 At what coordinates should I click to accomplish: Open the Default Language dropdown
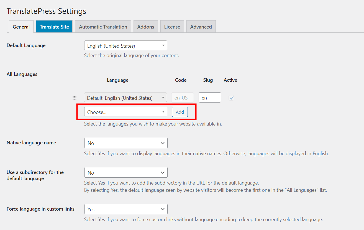(125, 45)
